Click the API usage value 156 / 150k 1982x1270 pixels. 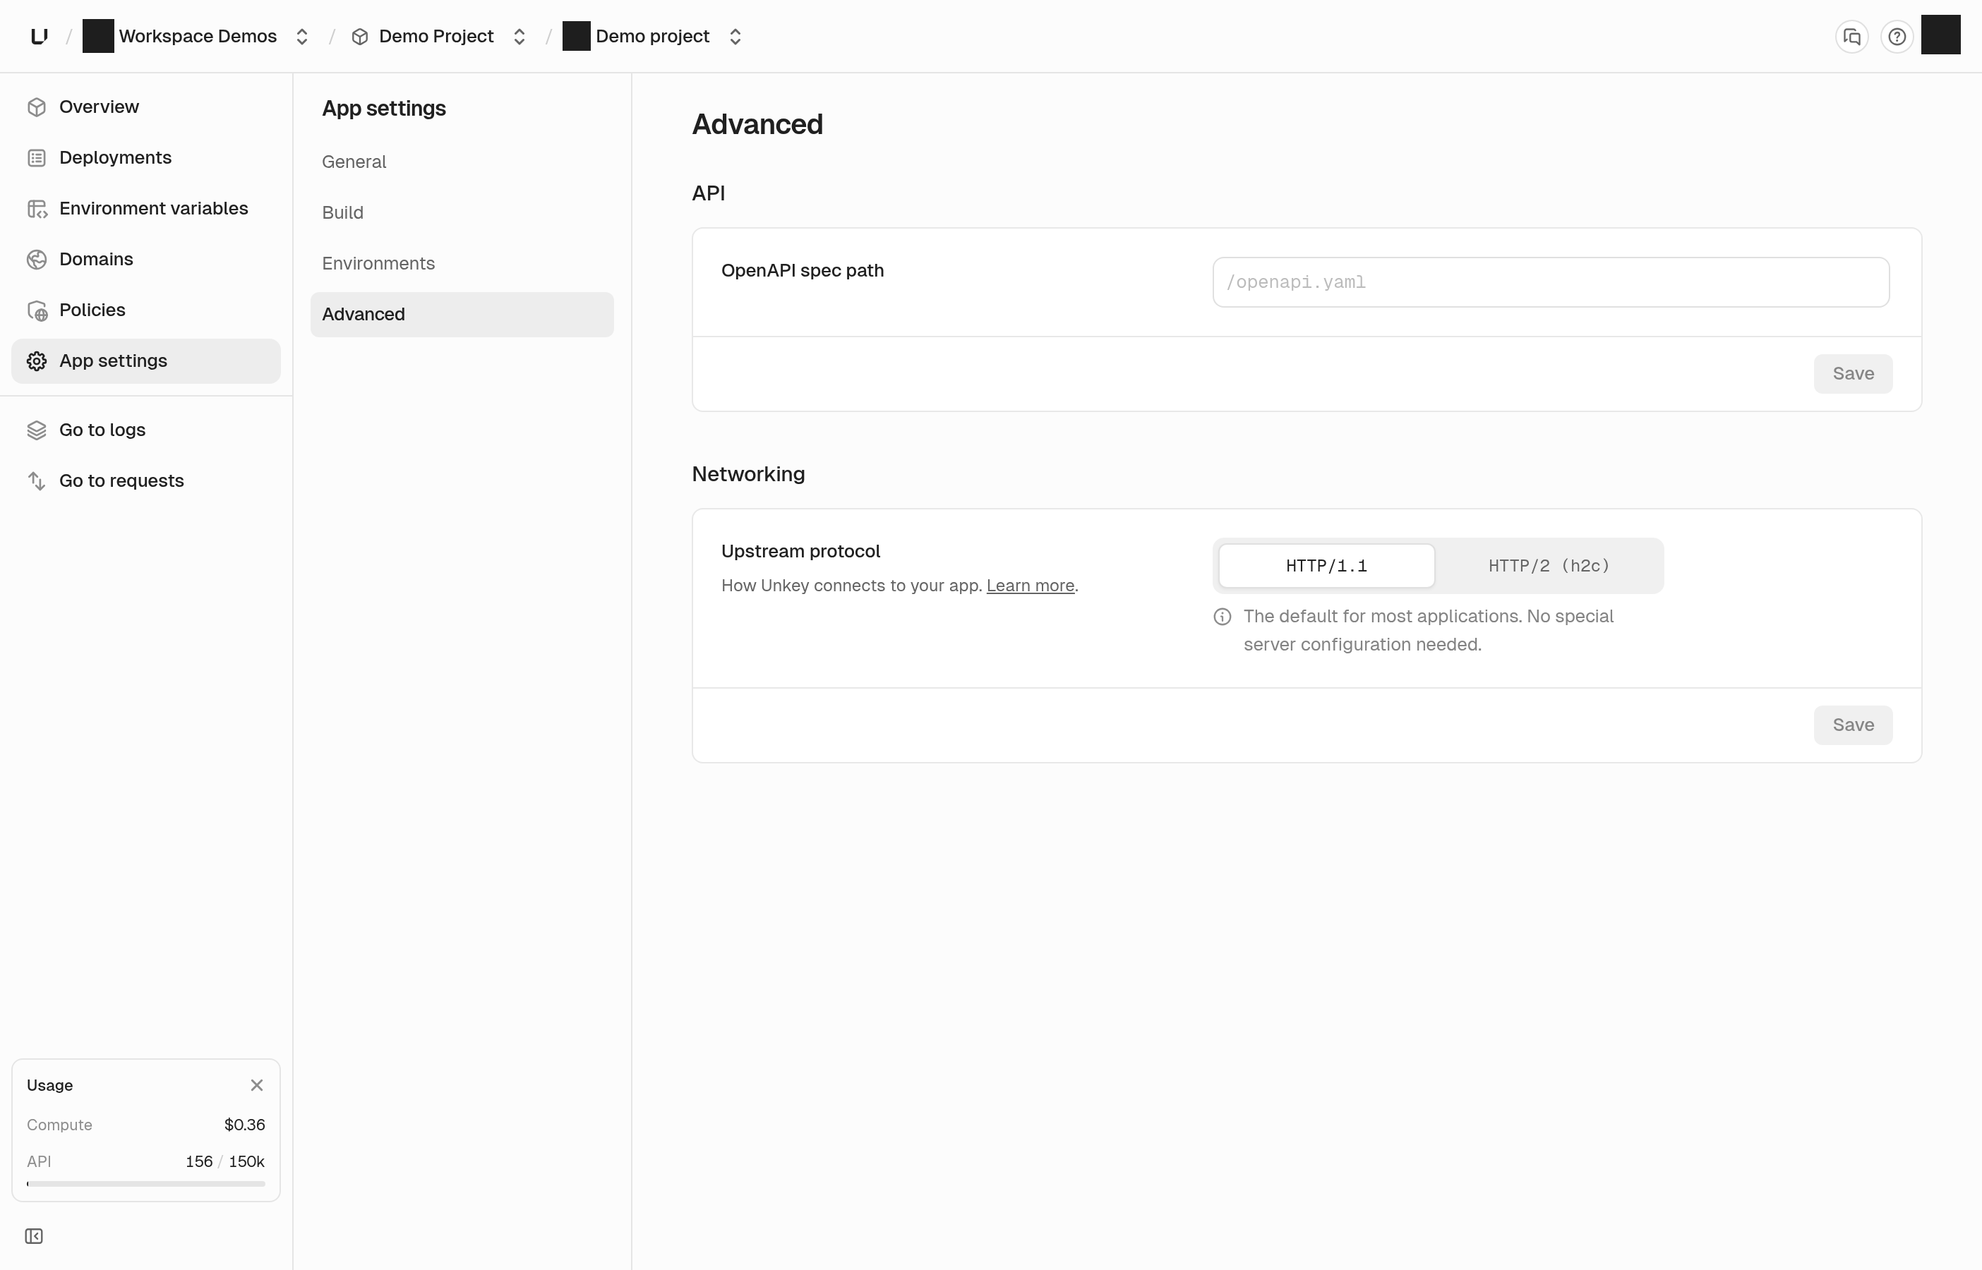[x=225, y=1161]
